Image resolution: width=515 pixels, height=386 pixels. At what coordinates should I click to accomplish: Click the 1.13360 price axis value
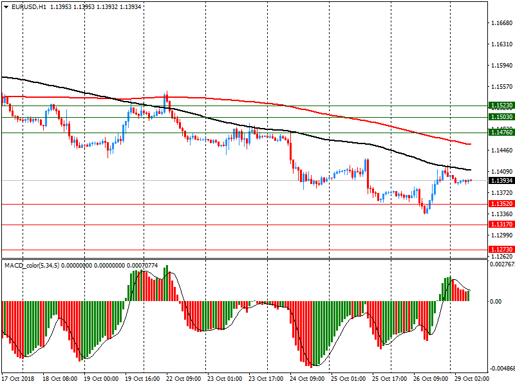click(x=502, y=214)
